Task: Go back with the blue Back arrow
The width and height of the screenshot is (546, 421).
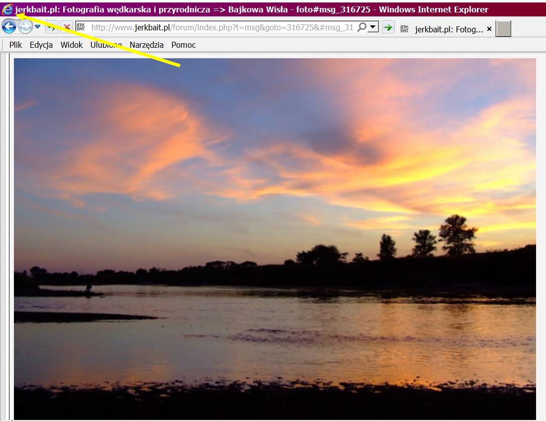Action: pos(9,27)
